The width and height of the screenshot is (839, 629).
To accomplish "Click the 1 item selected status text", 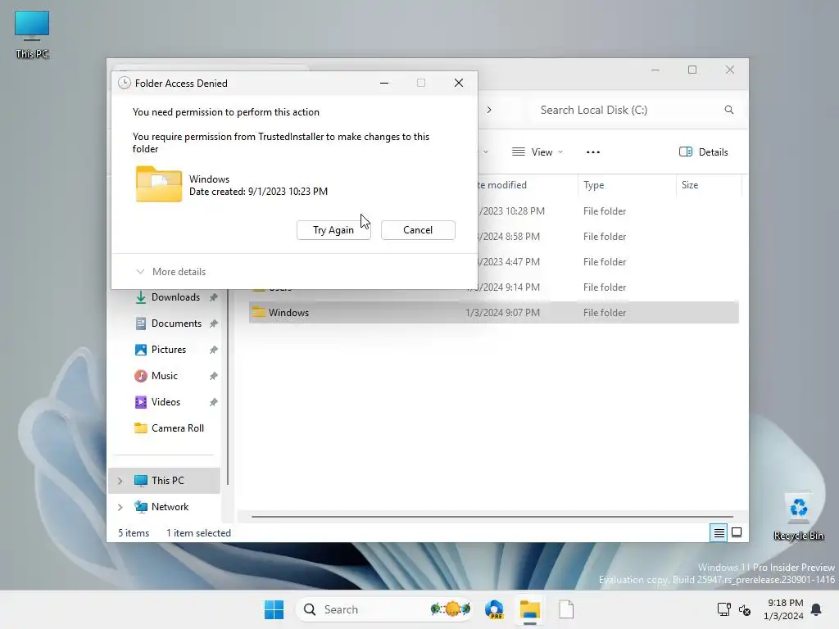I will pyautogui.click(x=198, y=533).
